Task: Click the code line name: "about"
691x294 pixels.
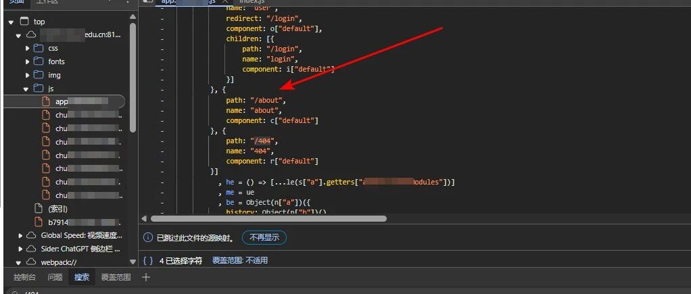Action: point(254,111)
